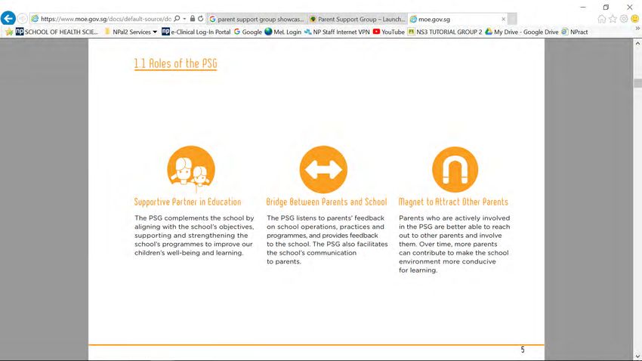Image resolution: width=642 pixels, height=361 pixels.
Task: Click the scrollbar up arrow
Action: (x=637, y=43)
